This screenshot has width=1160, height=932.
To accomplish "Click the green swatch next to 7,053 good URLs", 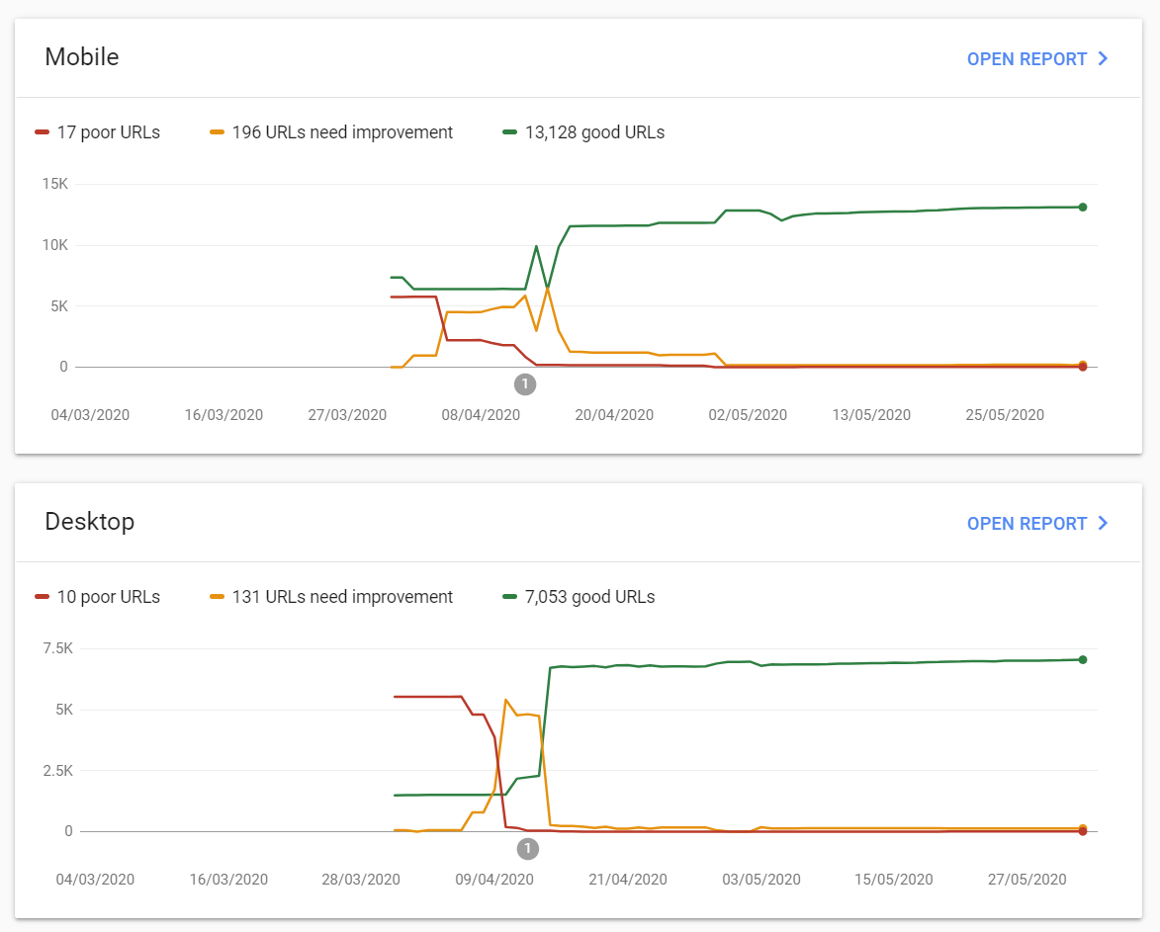I will pyautogui.click(x=509, y=596).
